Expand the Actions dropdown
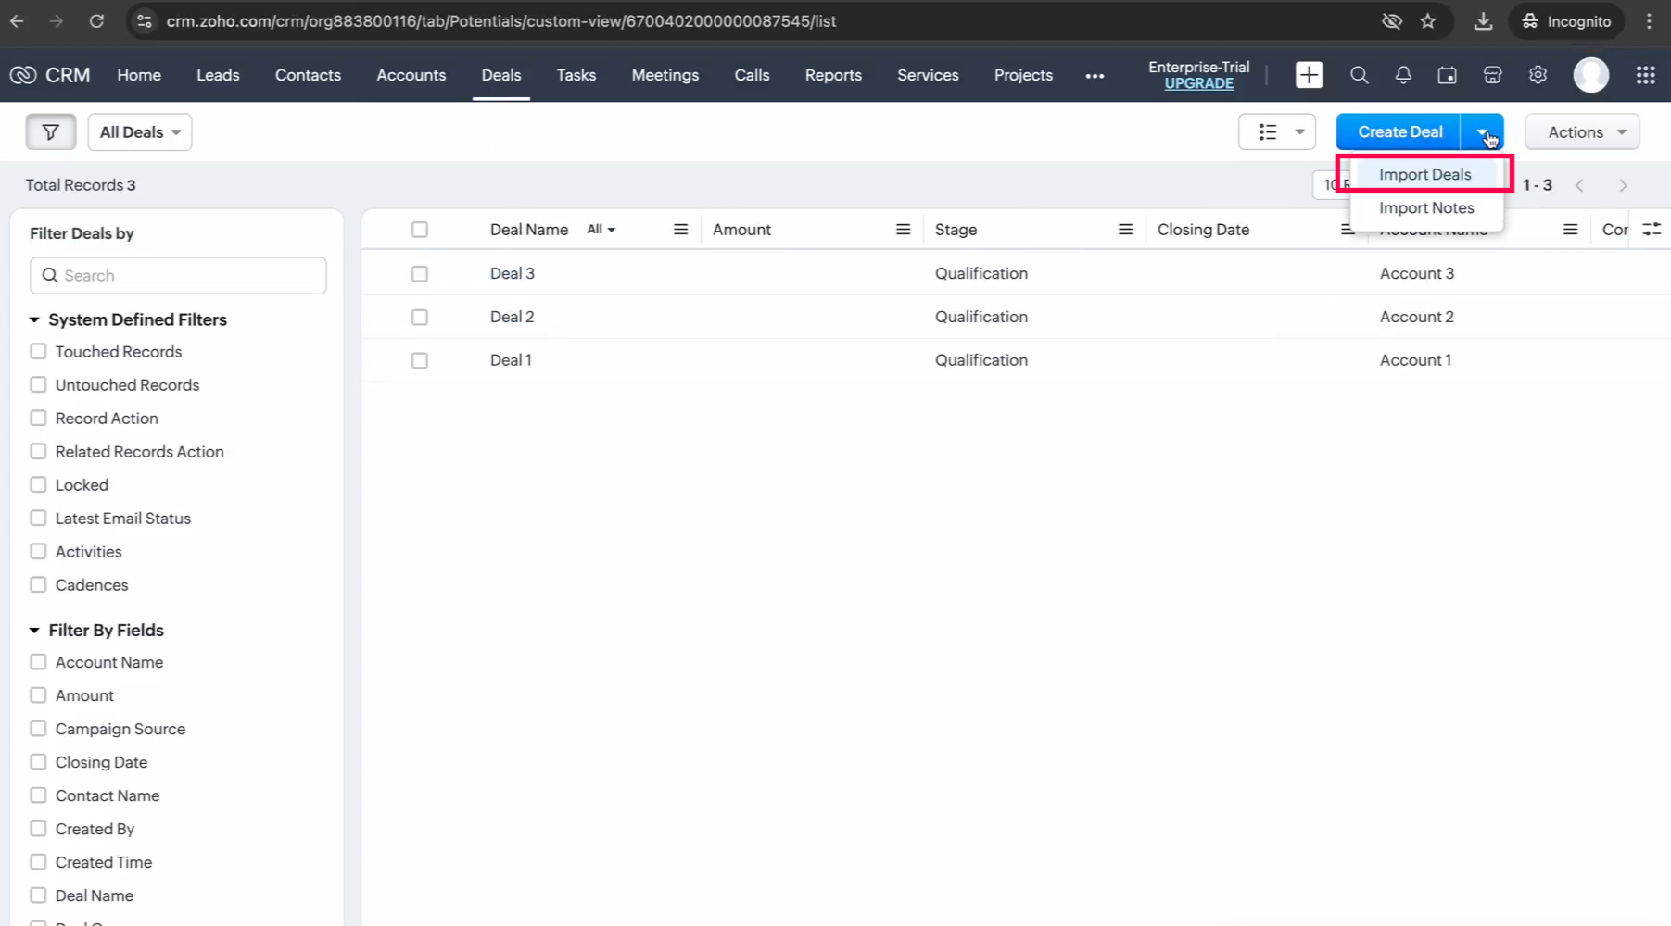This screenshot has width=1671, height=926. [x=1582, y=132]
